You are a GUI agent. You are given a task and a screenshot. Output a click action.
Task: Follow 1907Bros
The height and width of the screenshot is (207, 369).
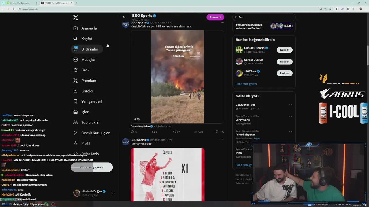coord(285,73)
